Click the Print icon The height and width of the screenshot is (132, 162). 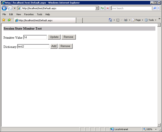(x=126, y=20)
